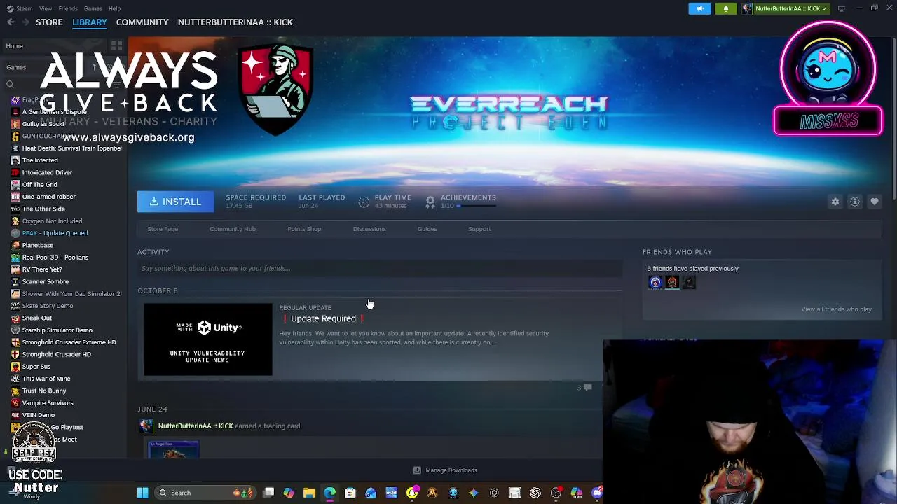Screen dimensions: 897x504
Task: Open the game settings gear icon
Action: 835,202
